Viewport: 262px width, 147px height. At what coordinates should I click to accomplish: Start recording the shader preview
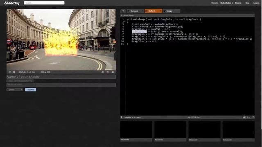click(103, 72)
